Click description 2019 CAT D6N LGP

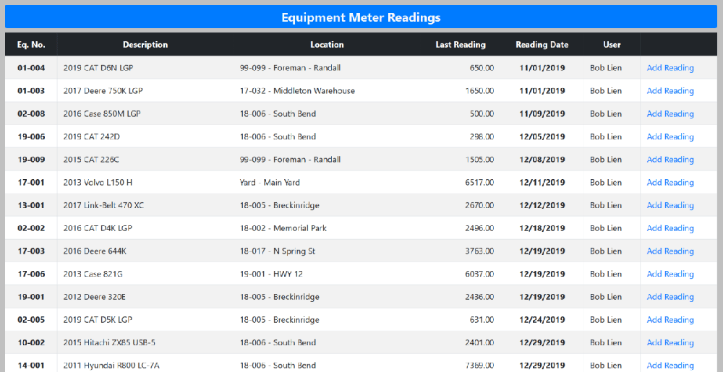[98, 68]
